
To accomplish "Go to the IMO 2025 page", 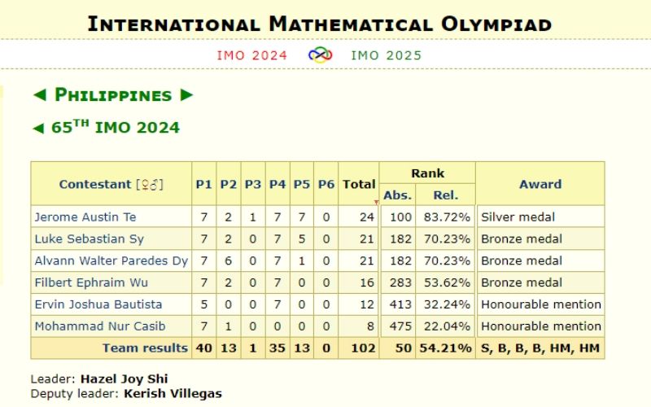I will click(387, 55).
